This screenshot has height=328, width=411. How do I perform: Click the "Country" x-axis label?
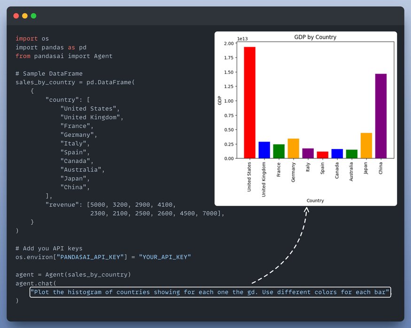click(315, 201)
